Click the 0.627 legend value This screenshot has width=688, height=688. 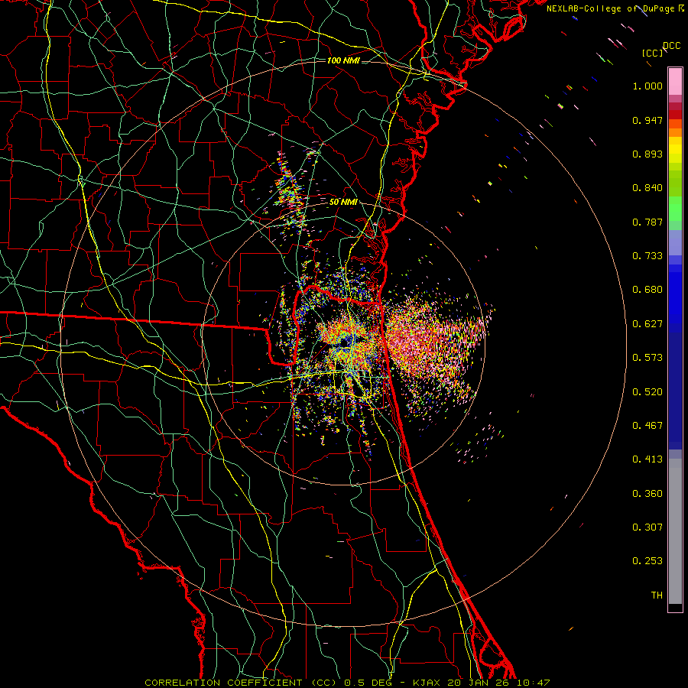pyautogui.click(x=647, y=324)
